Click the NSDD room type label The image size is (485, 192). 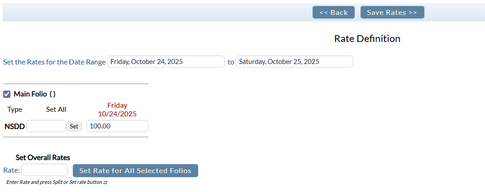(x=15, y=126)
